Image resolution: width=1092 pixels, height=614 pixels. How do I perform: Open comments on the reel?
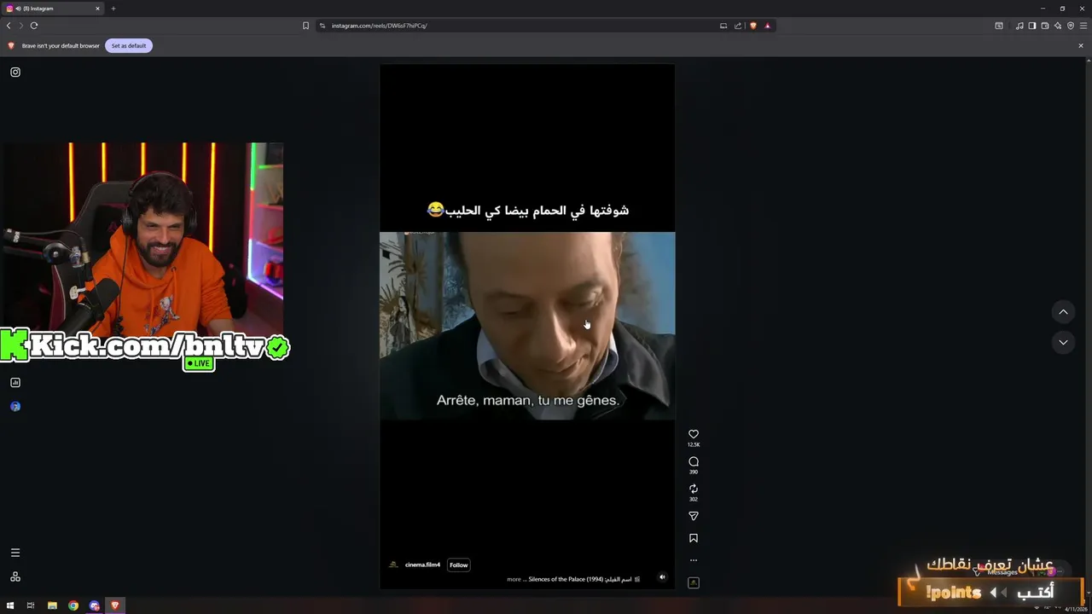[x=694, y=461]
